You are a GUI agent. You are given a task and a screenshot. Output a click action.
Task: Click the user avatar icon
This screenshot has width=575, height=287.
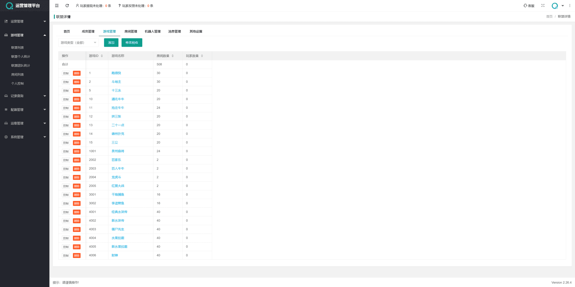pos(555,6)
